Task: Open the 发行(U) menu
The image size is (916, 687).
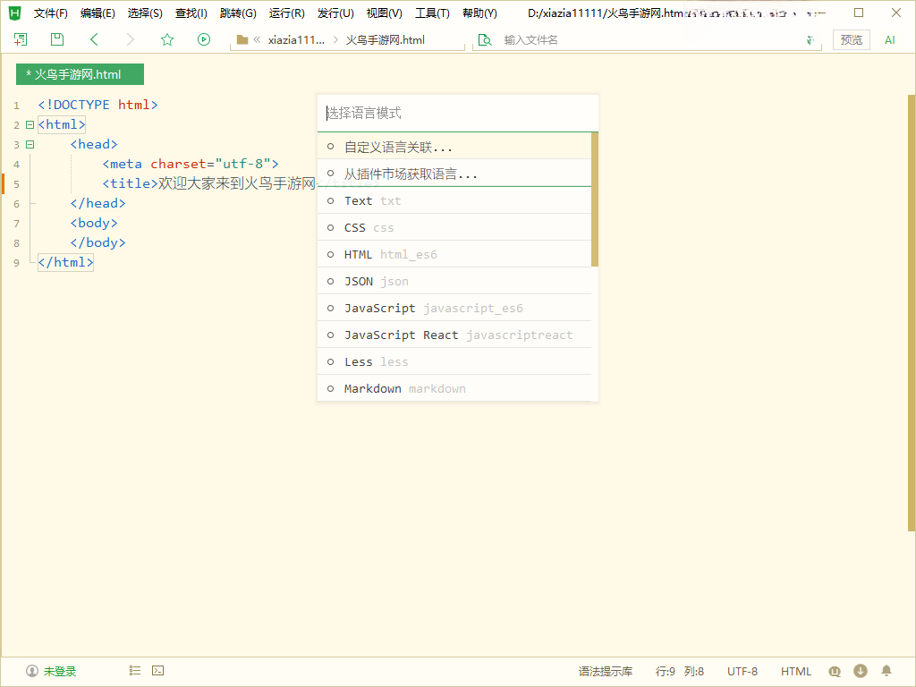Action: click(336, 13)
